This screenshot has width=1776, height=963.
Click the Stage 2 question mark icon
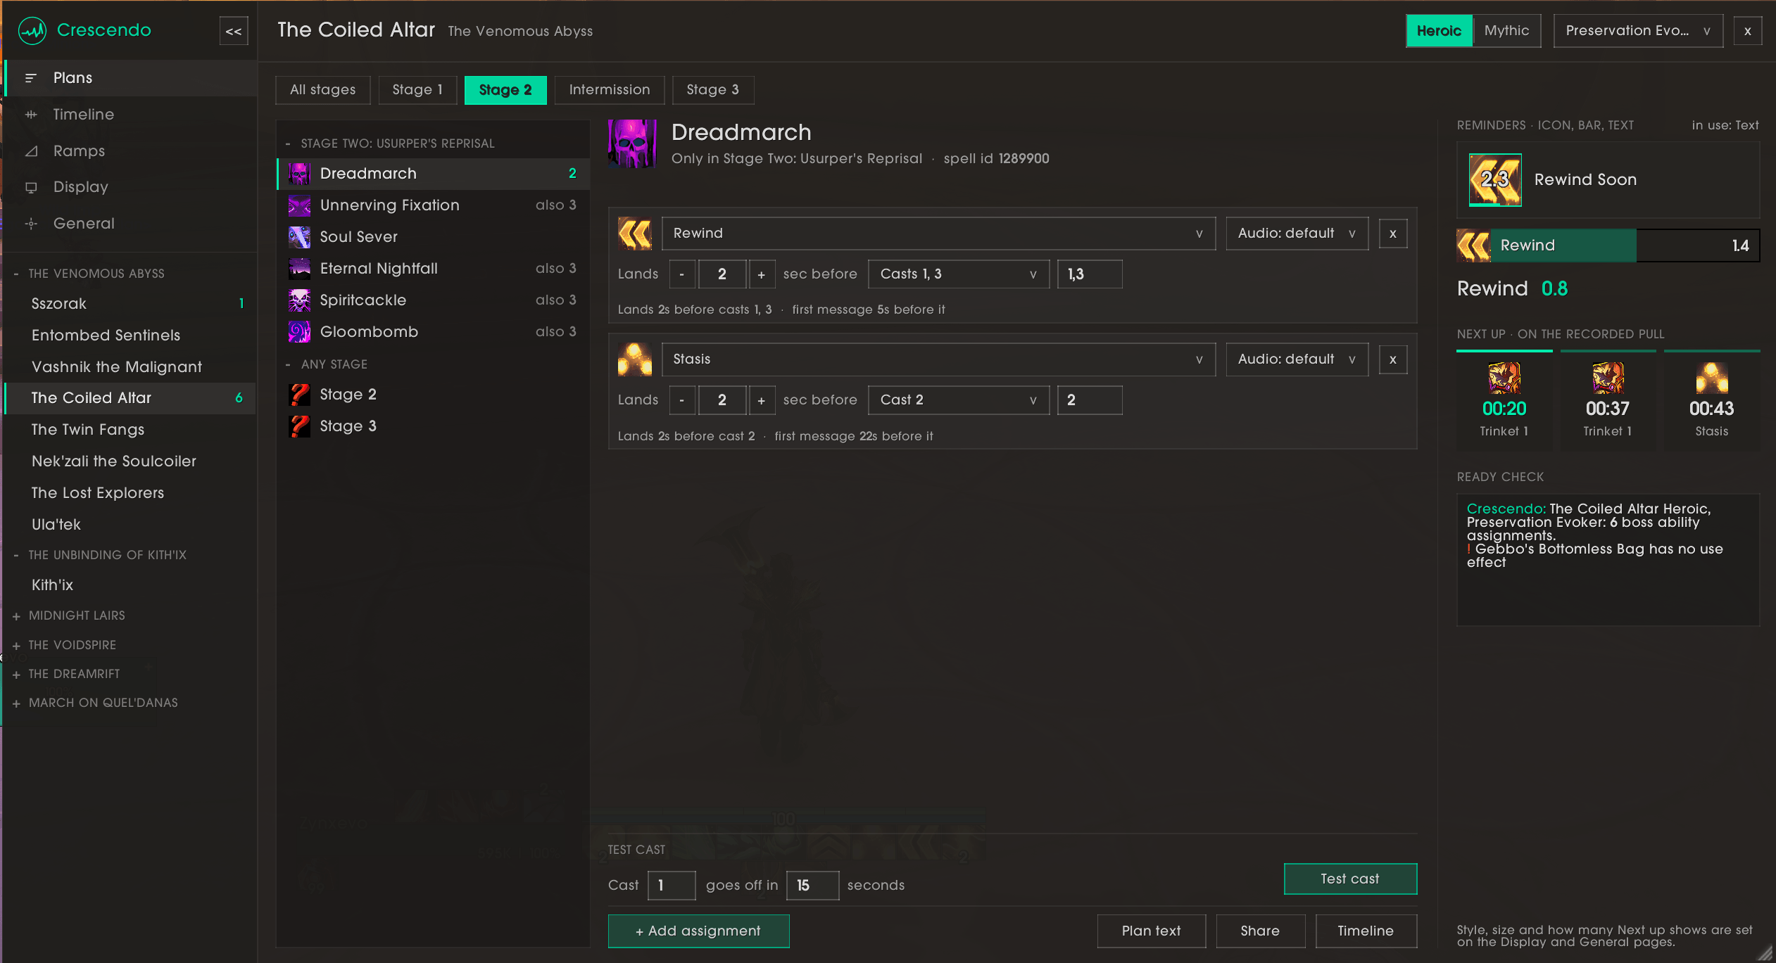click(x=299, y=395)
